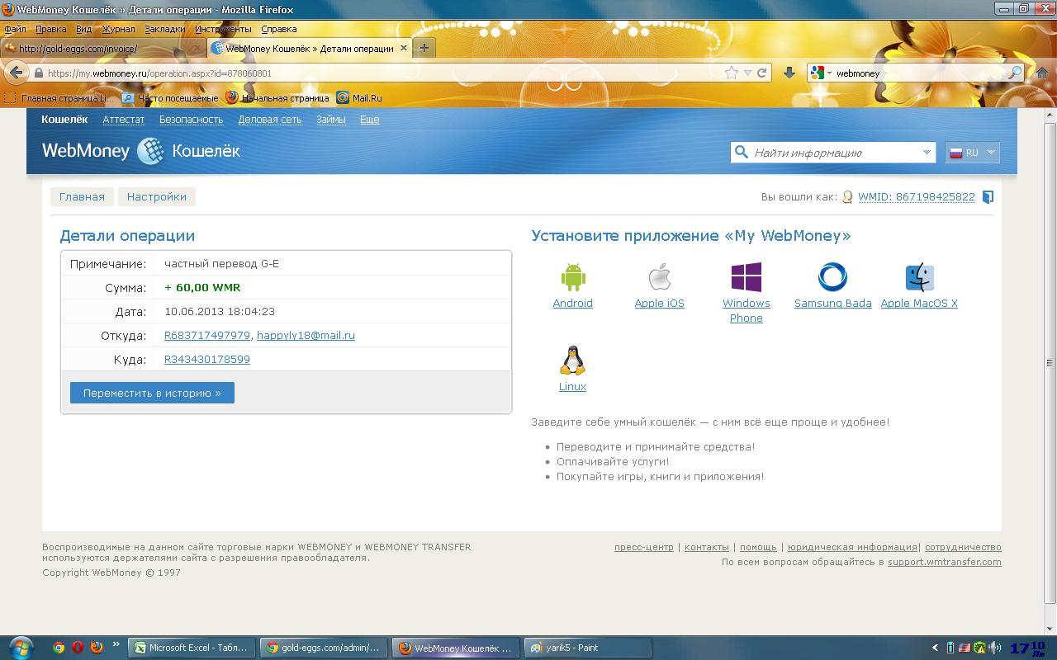Go to the Главная page button
The height and width of the screenshot is (660, 1057).
[x=82, y=197]
